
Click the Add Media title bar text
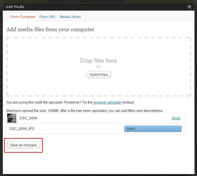point(15,7)
